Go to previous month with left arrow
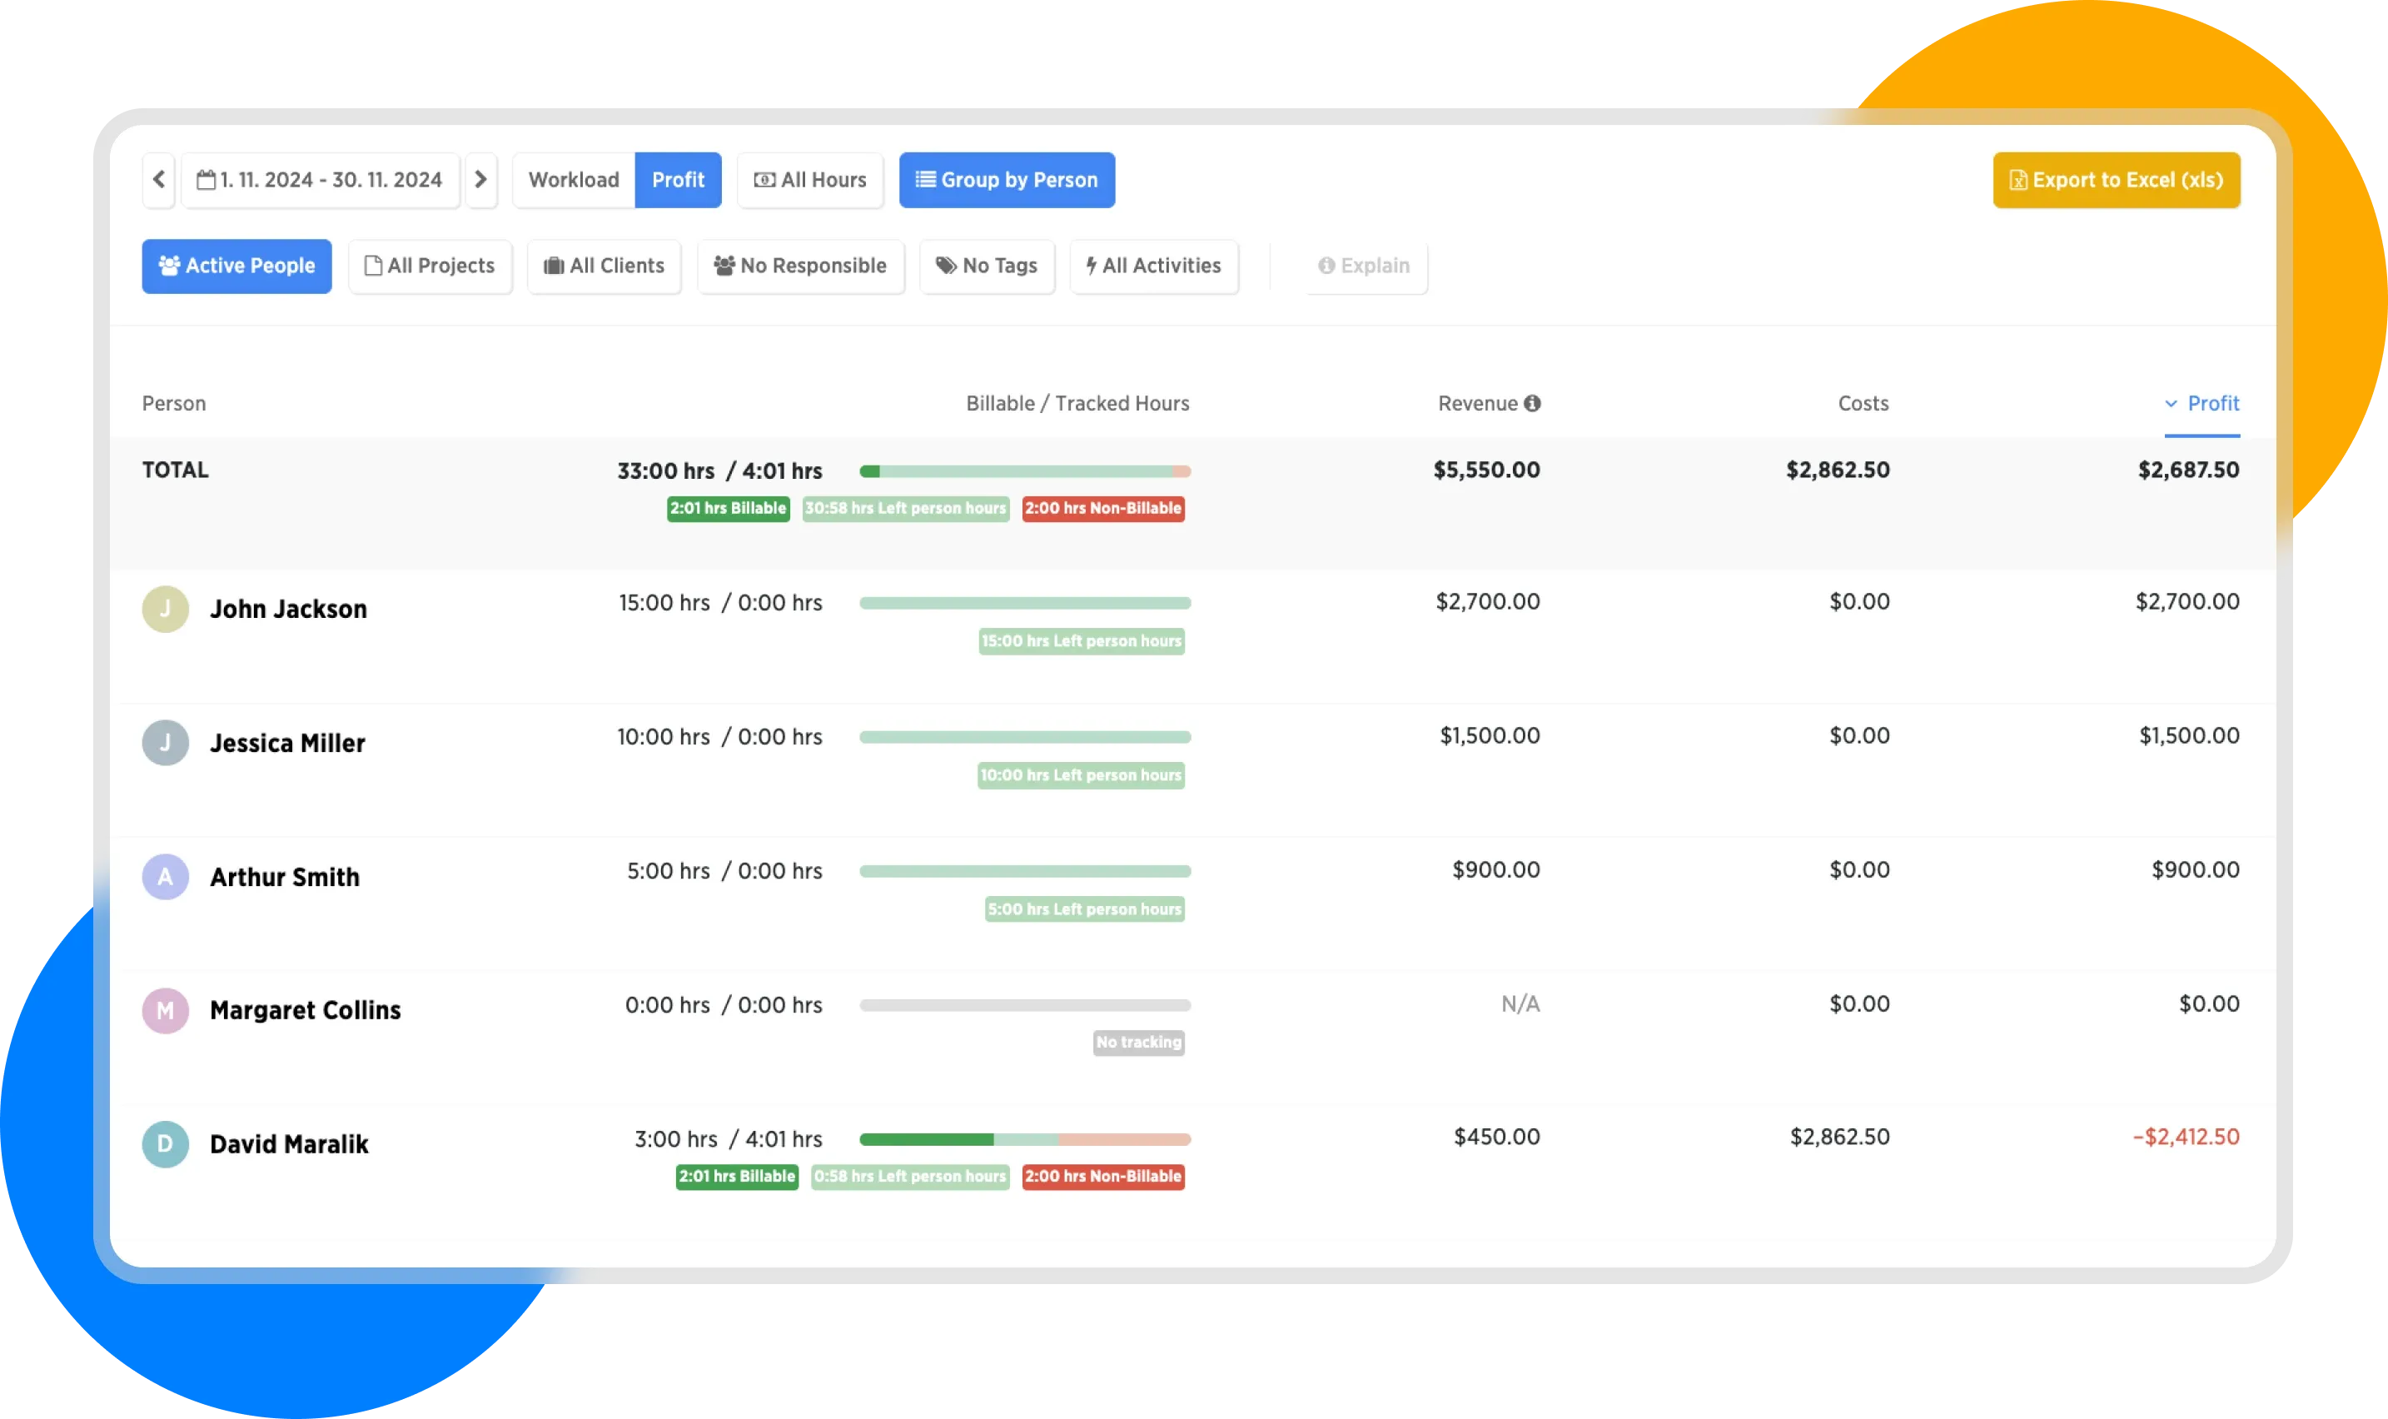The height and width of the screenshot is (1419, 2388). pos(159,180)
